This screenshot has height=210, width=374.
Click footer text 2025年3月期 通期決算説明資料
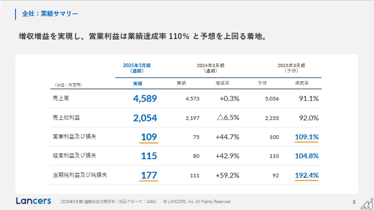tap(88, 202)
